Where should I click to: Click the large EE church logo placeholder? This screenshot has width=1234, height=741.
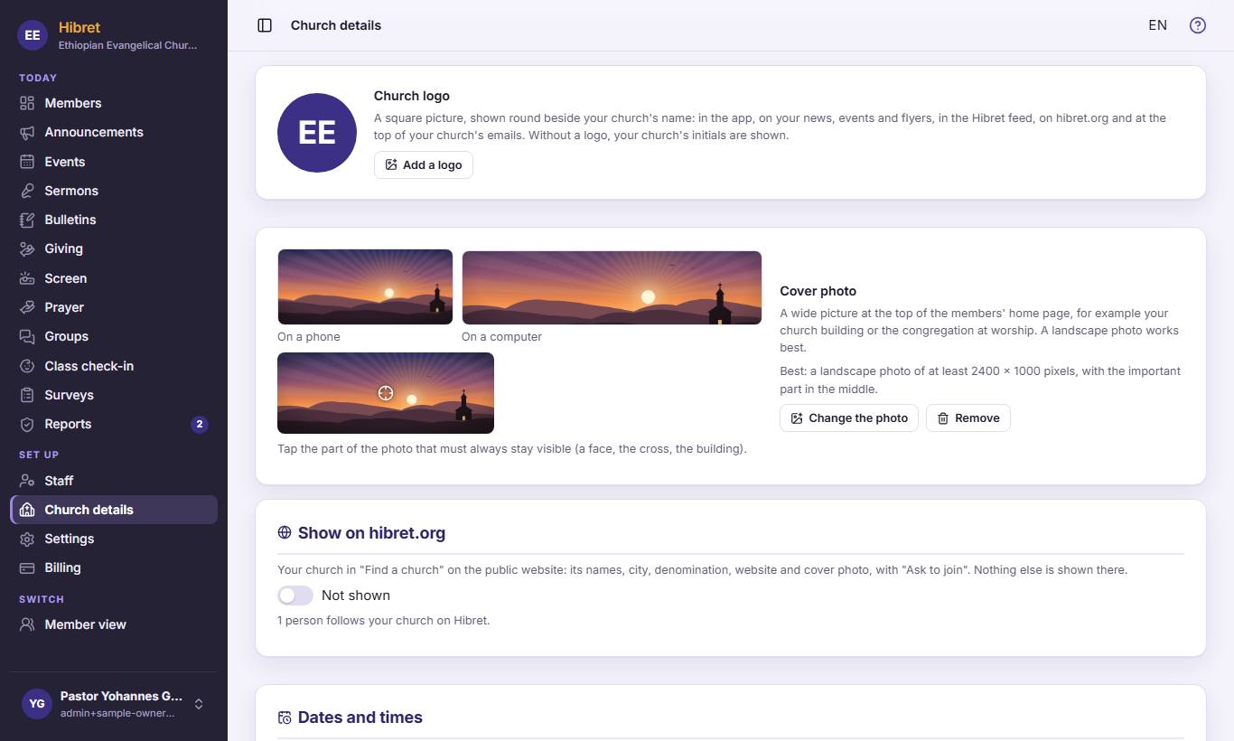point(317,133)
